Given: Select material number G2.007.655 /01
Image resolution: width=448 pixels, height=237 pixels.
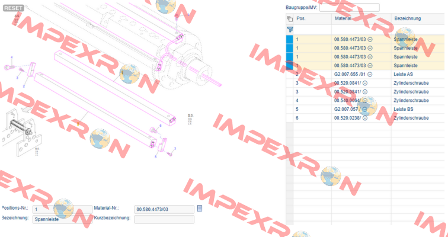Looking at the screenshot, I should click(350, 74).
